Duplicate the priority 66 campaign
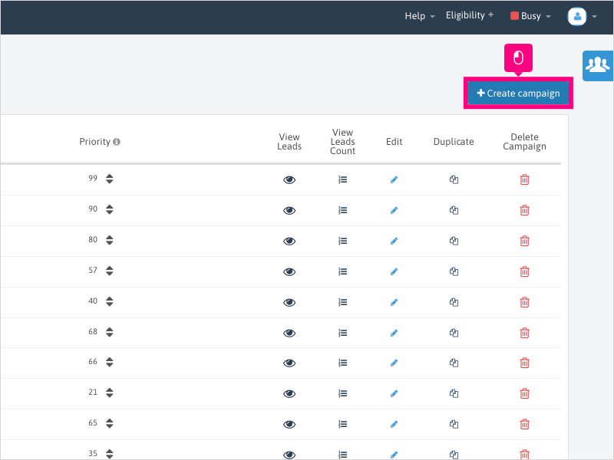This screenshot has height=460, width=614. click(x=454, y=363)
